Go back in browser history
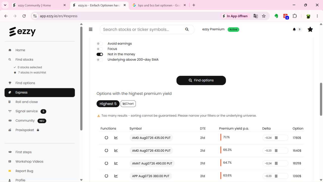Image resolution: width=323 pixels, height=182 pixels. 6,16
